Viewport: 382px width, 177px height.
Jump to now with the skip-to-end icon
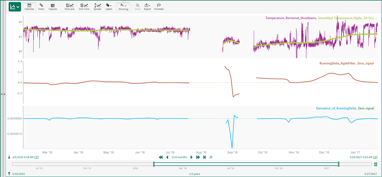(204, 157)
